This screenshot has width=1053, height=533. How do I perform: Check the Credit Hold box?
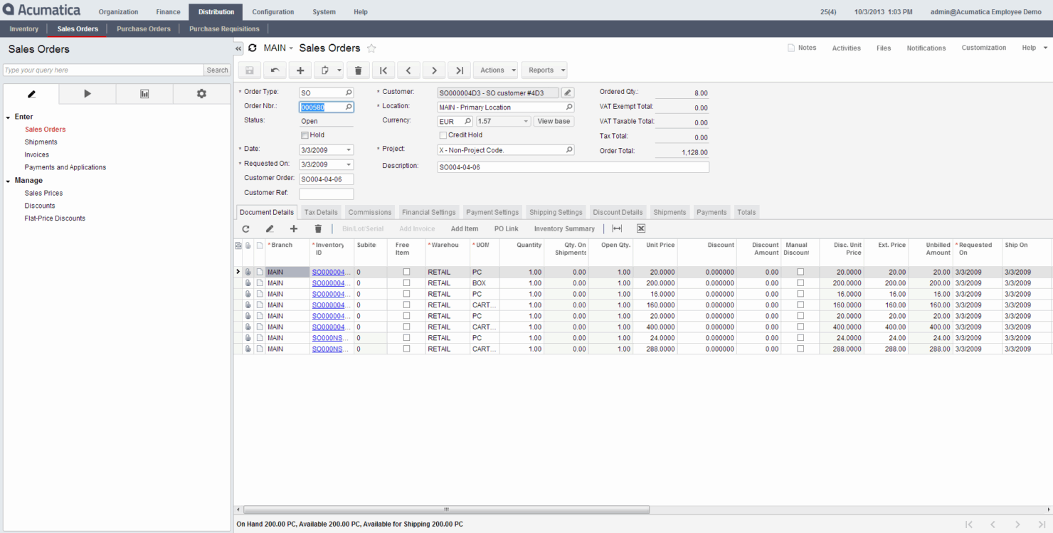(x=443, y=134)
